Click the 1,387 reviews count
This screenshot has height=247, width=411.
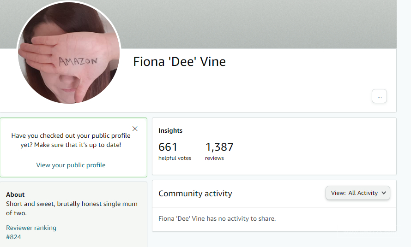pos(219,147)
